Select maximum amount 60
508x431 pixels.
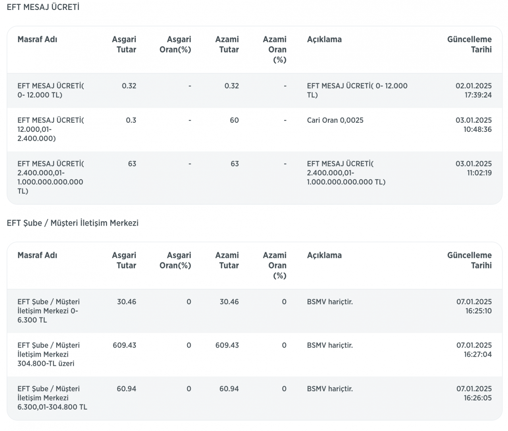234,120
